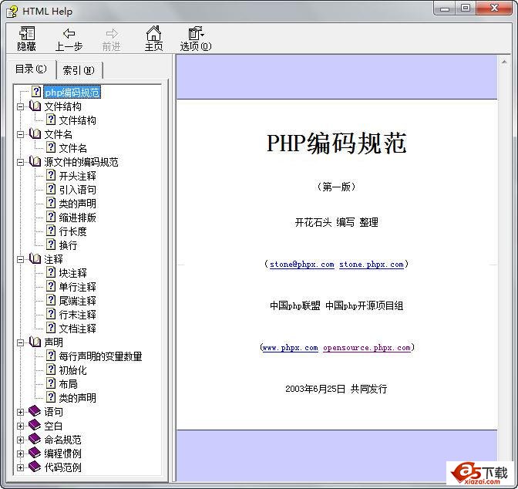Collapse the 声明 tree node
This screenshot has height=489, width=518.
point(21,342)
